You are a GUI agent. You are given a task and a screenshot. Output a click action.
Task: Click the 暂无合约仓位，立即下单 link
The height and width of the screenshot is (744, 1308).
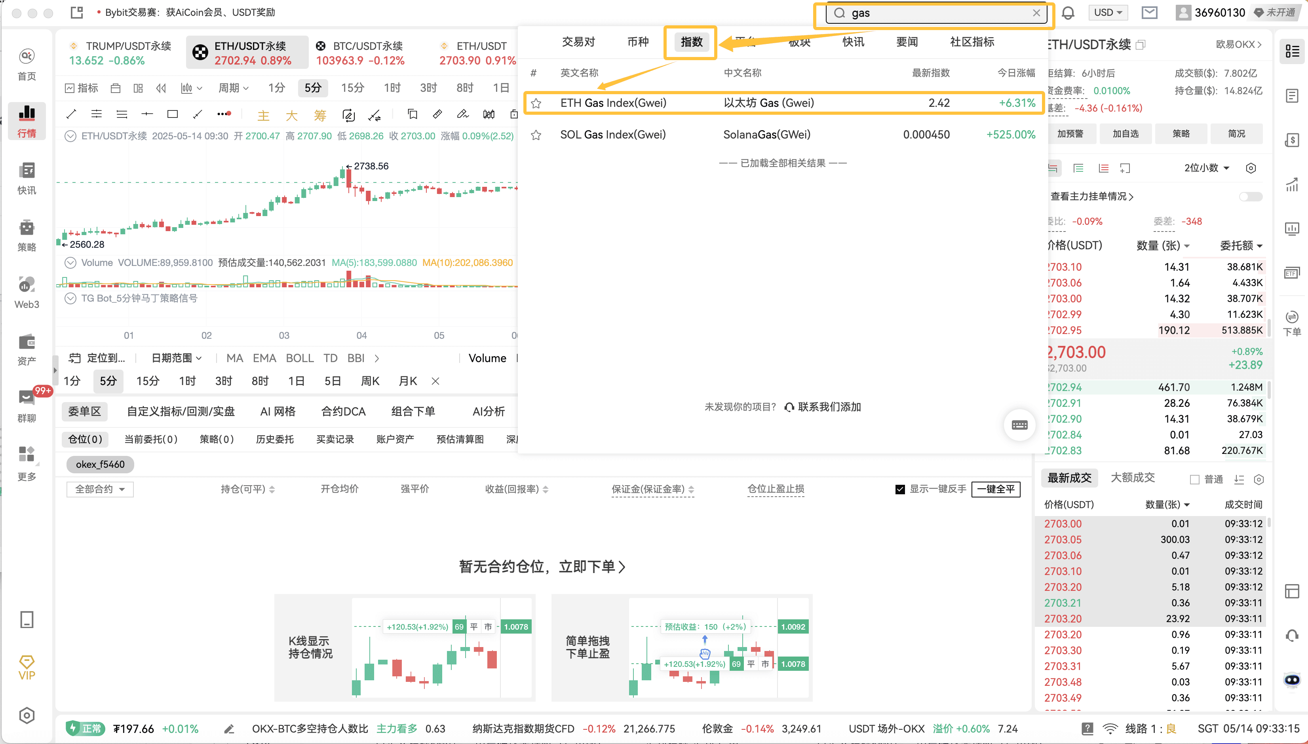[x=542, y=567]
